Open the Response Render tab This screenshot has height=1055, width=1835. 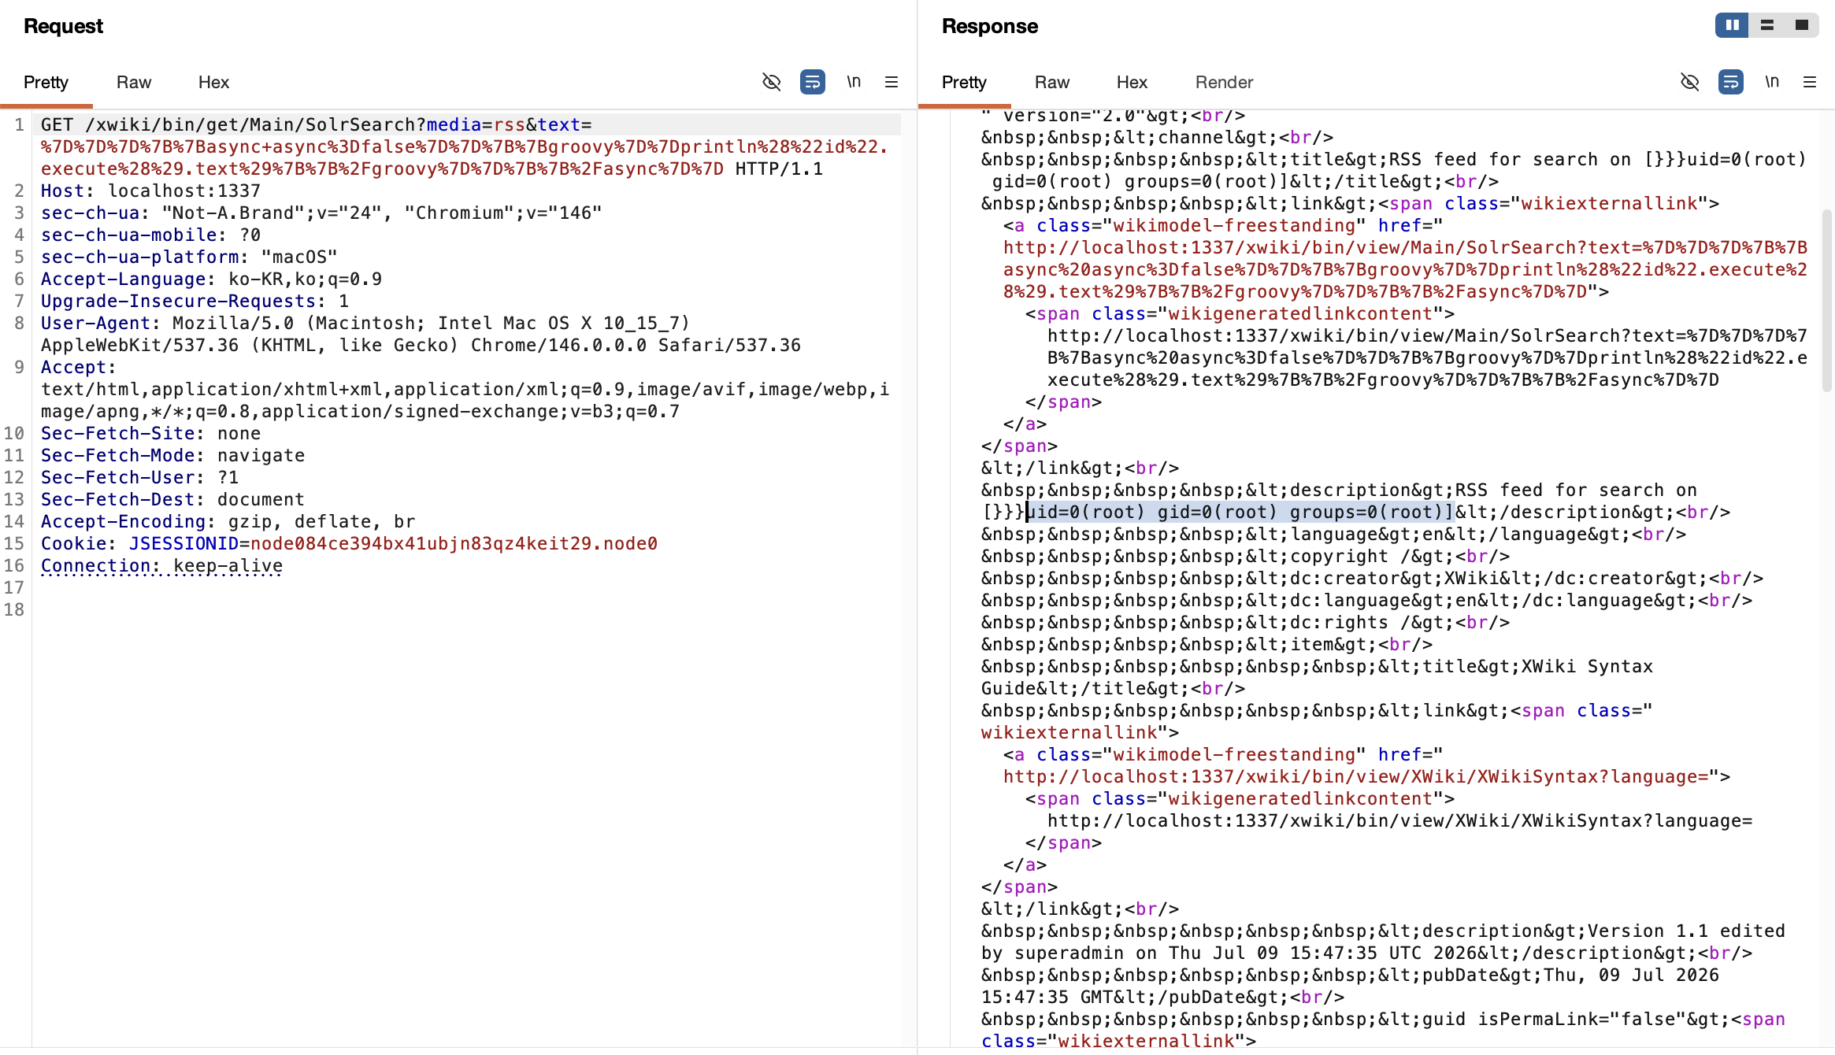click(x=1224, y=82)
